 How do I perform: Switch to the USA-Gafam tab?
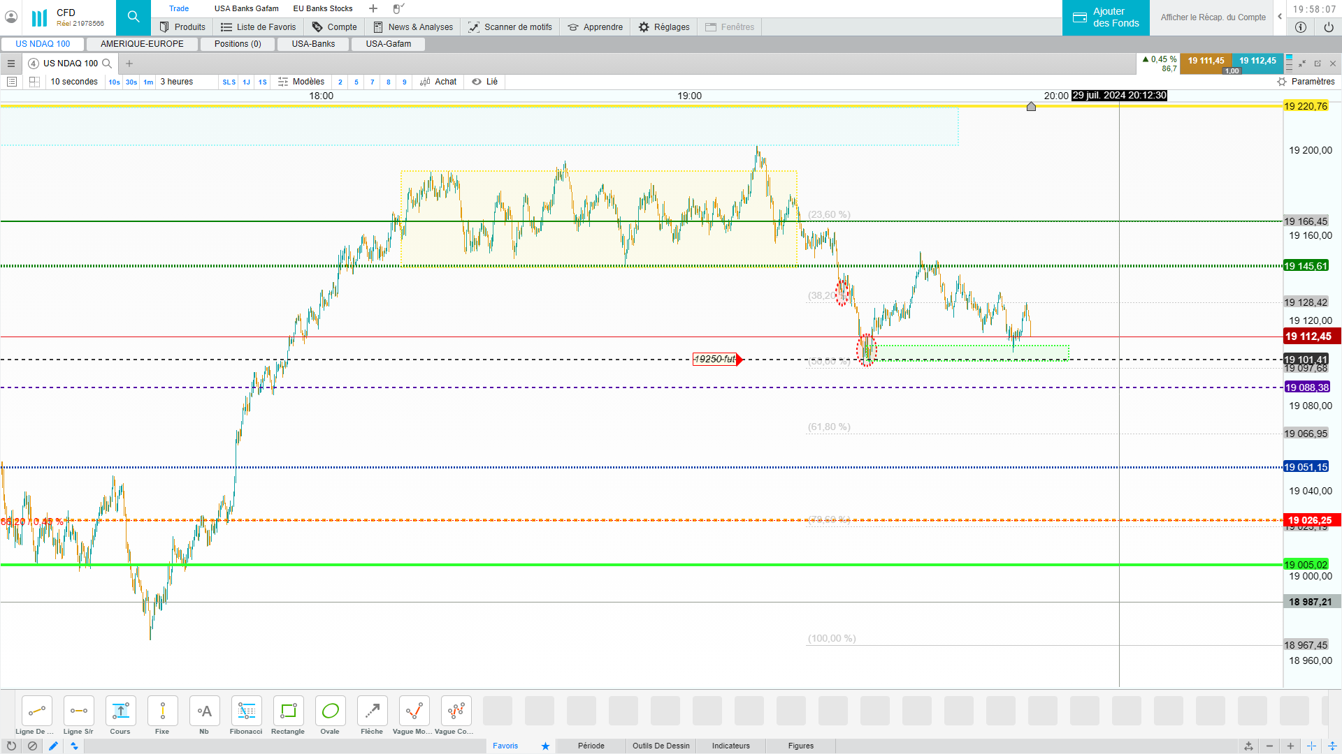click(388, 44)
